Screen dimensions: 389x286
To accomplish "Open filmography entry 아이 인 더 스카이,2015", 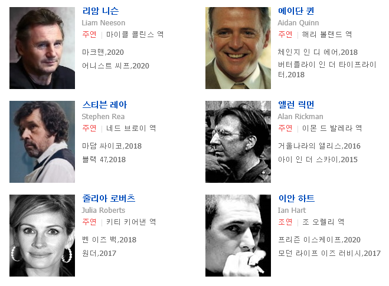I will (318, 160).
